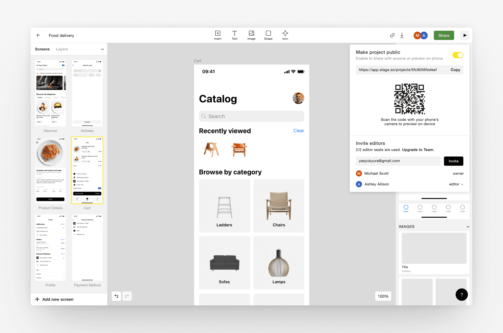The height and width of the screenshot is (333, 503).
Task: Click the download icon in top bar
Action: [402, 35]
